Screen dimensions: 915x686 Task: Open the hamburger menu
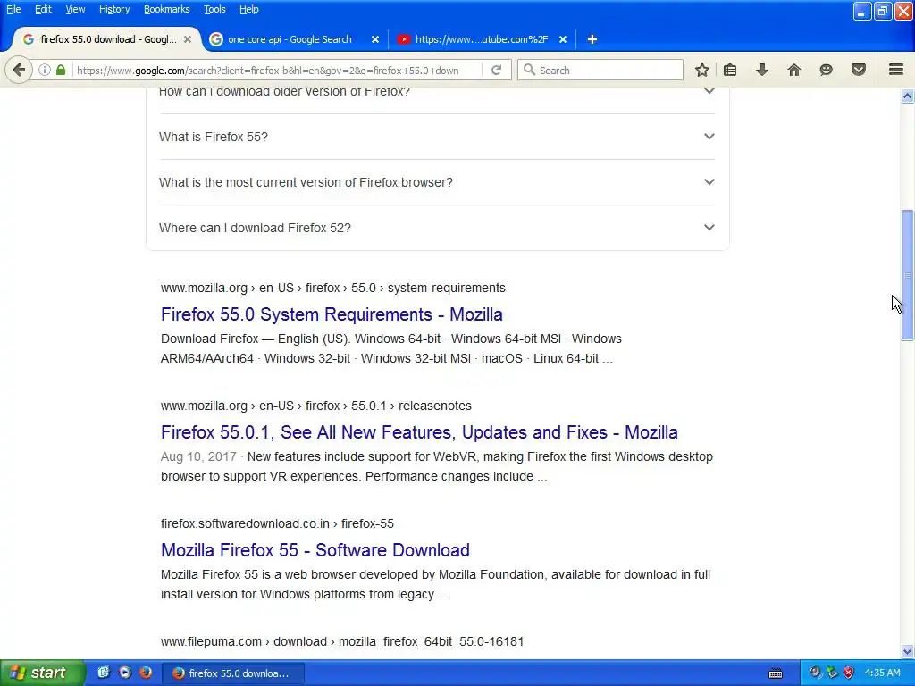tap(896, 70)
